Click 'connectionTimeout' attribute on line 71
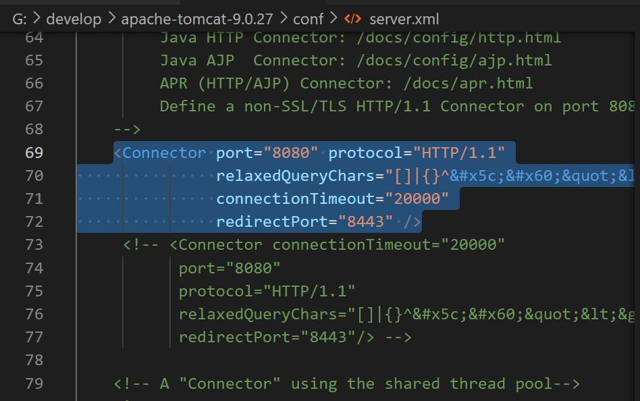 [x=295, y=199]
